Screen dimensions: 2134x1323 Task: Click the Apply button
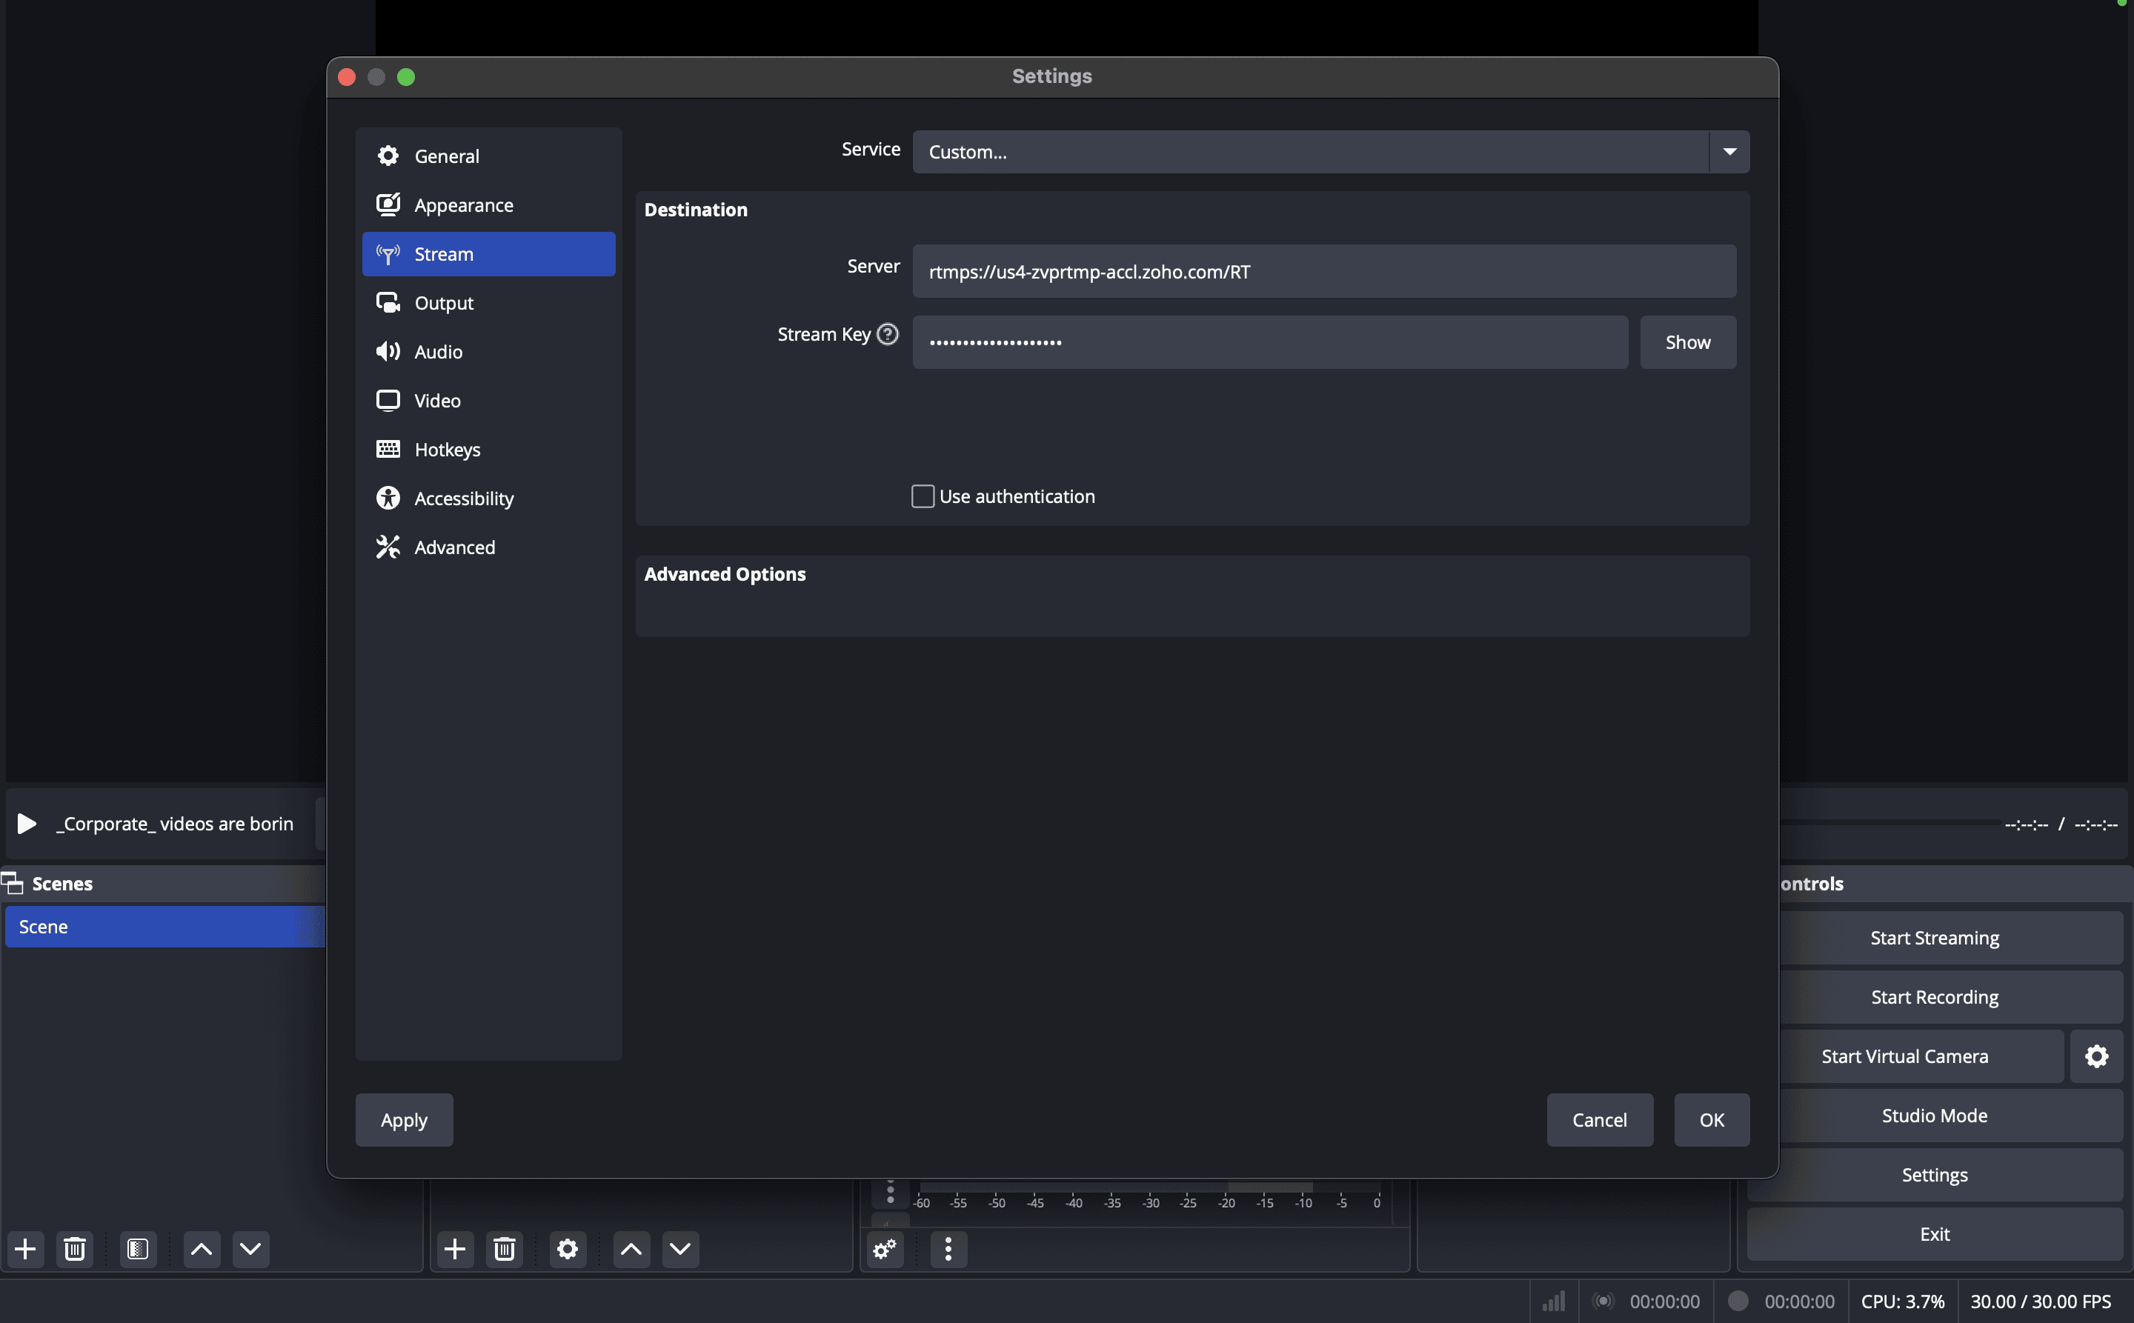click(x=404, y=1119)
